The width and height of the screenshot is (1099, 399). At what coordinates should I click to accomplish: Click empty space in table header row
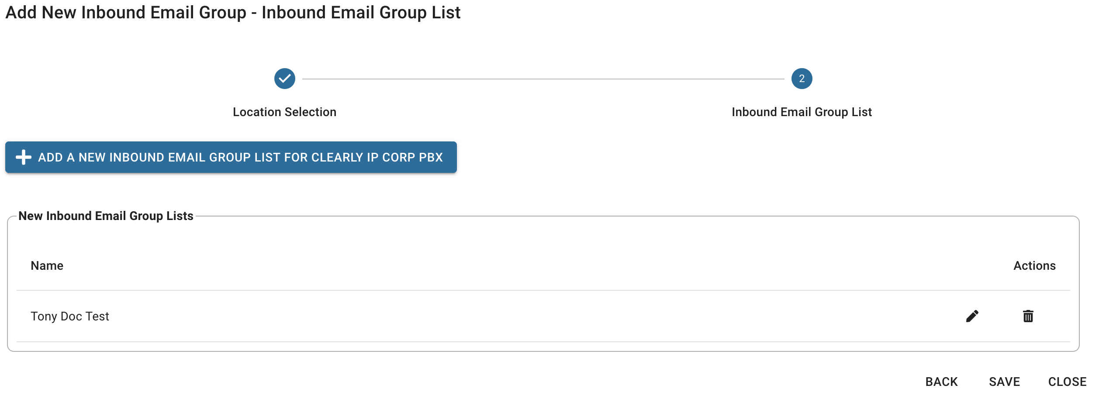524,266
